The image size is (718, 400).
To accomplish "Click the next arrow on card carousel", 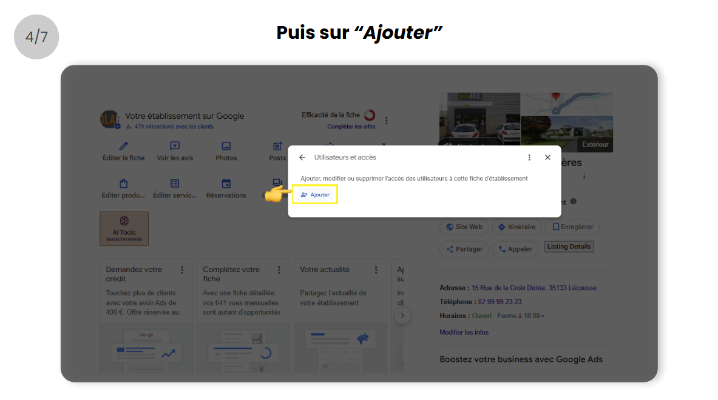I will click(402, 315).
